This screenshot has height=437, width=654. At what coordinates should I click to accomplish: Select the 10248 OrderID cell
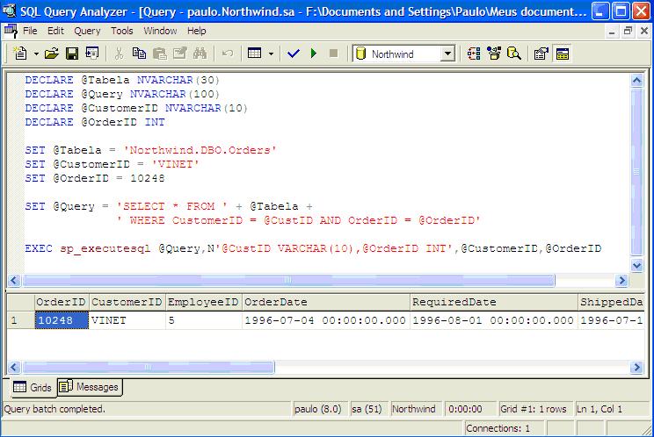(x=61, y=320)
